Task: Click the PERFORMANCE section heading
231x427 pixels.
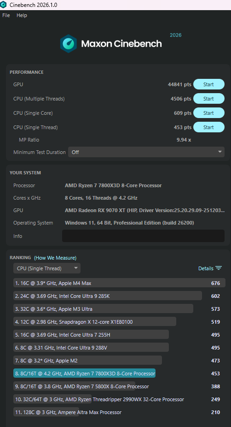Action: (x=27, y=72)
